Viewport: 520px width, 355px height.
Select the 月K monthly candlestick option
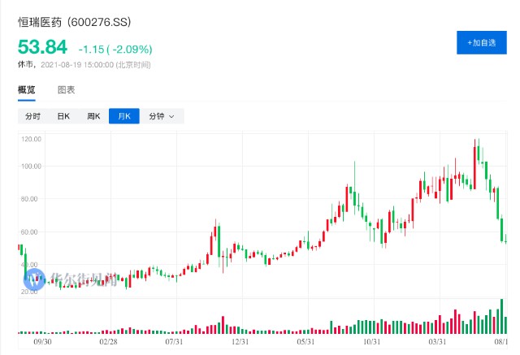(x=124, y=116)
